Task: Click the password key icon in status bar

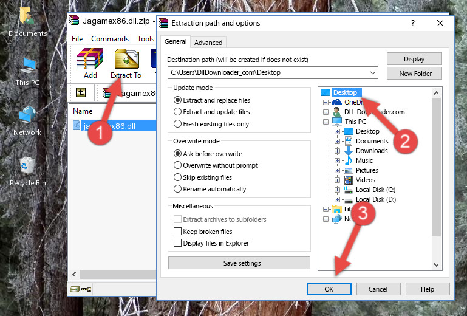Action: 86,289
